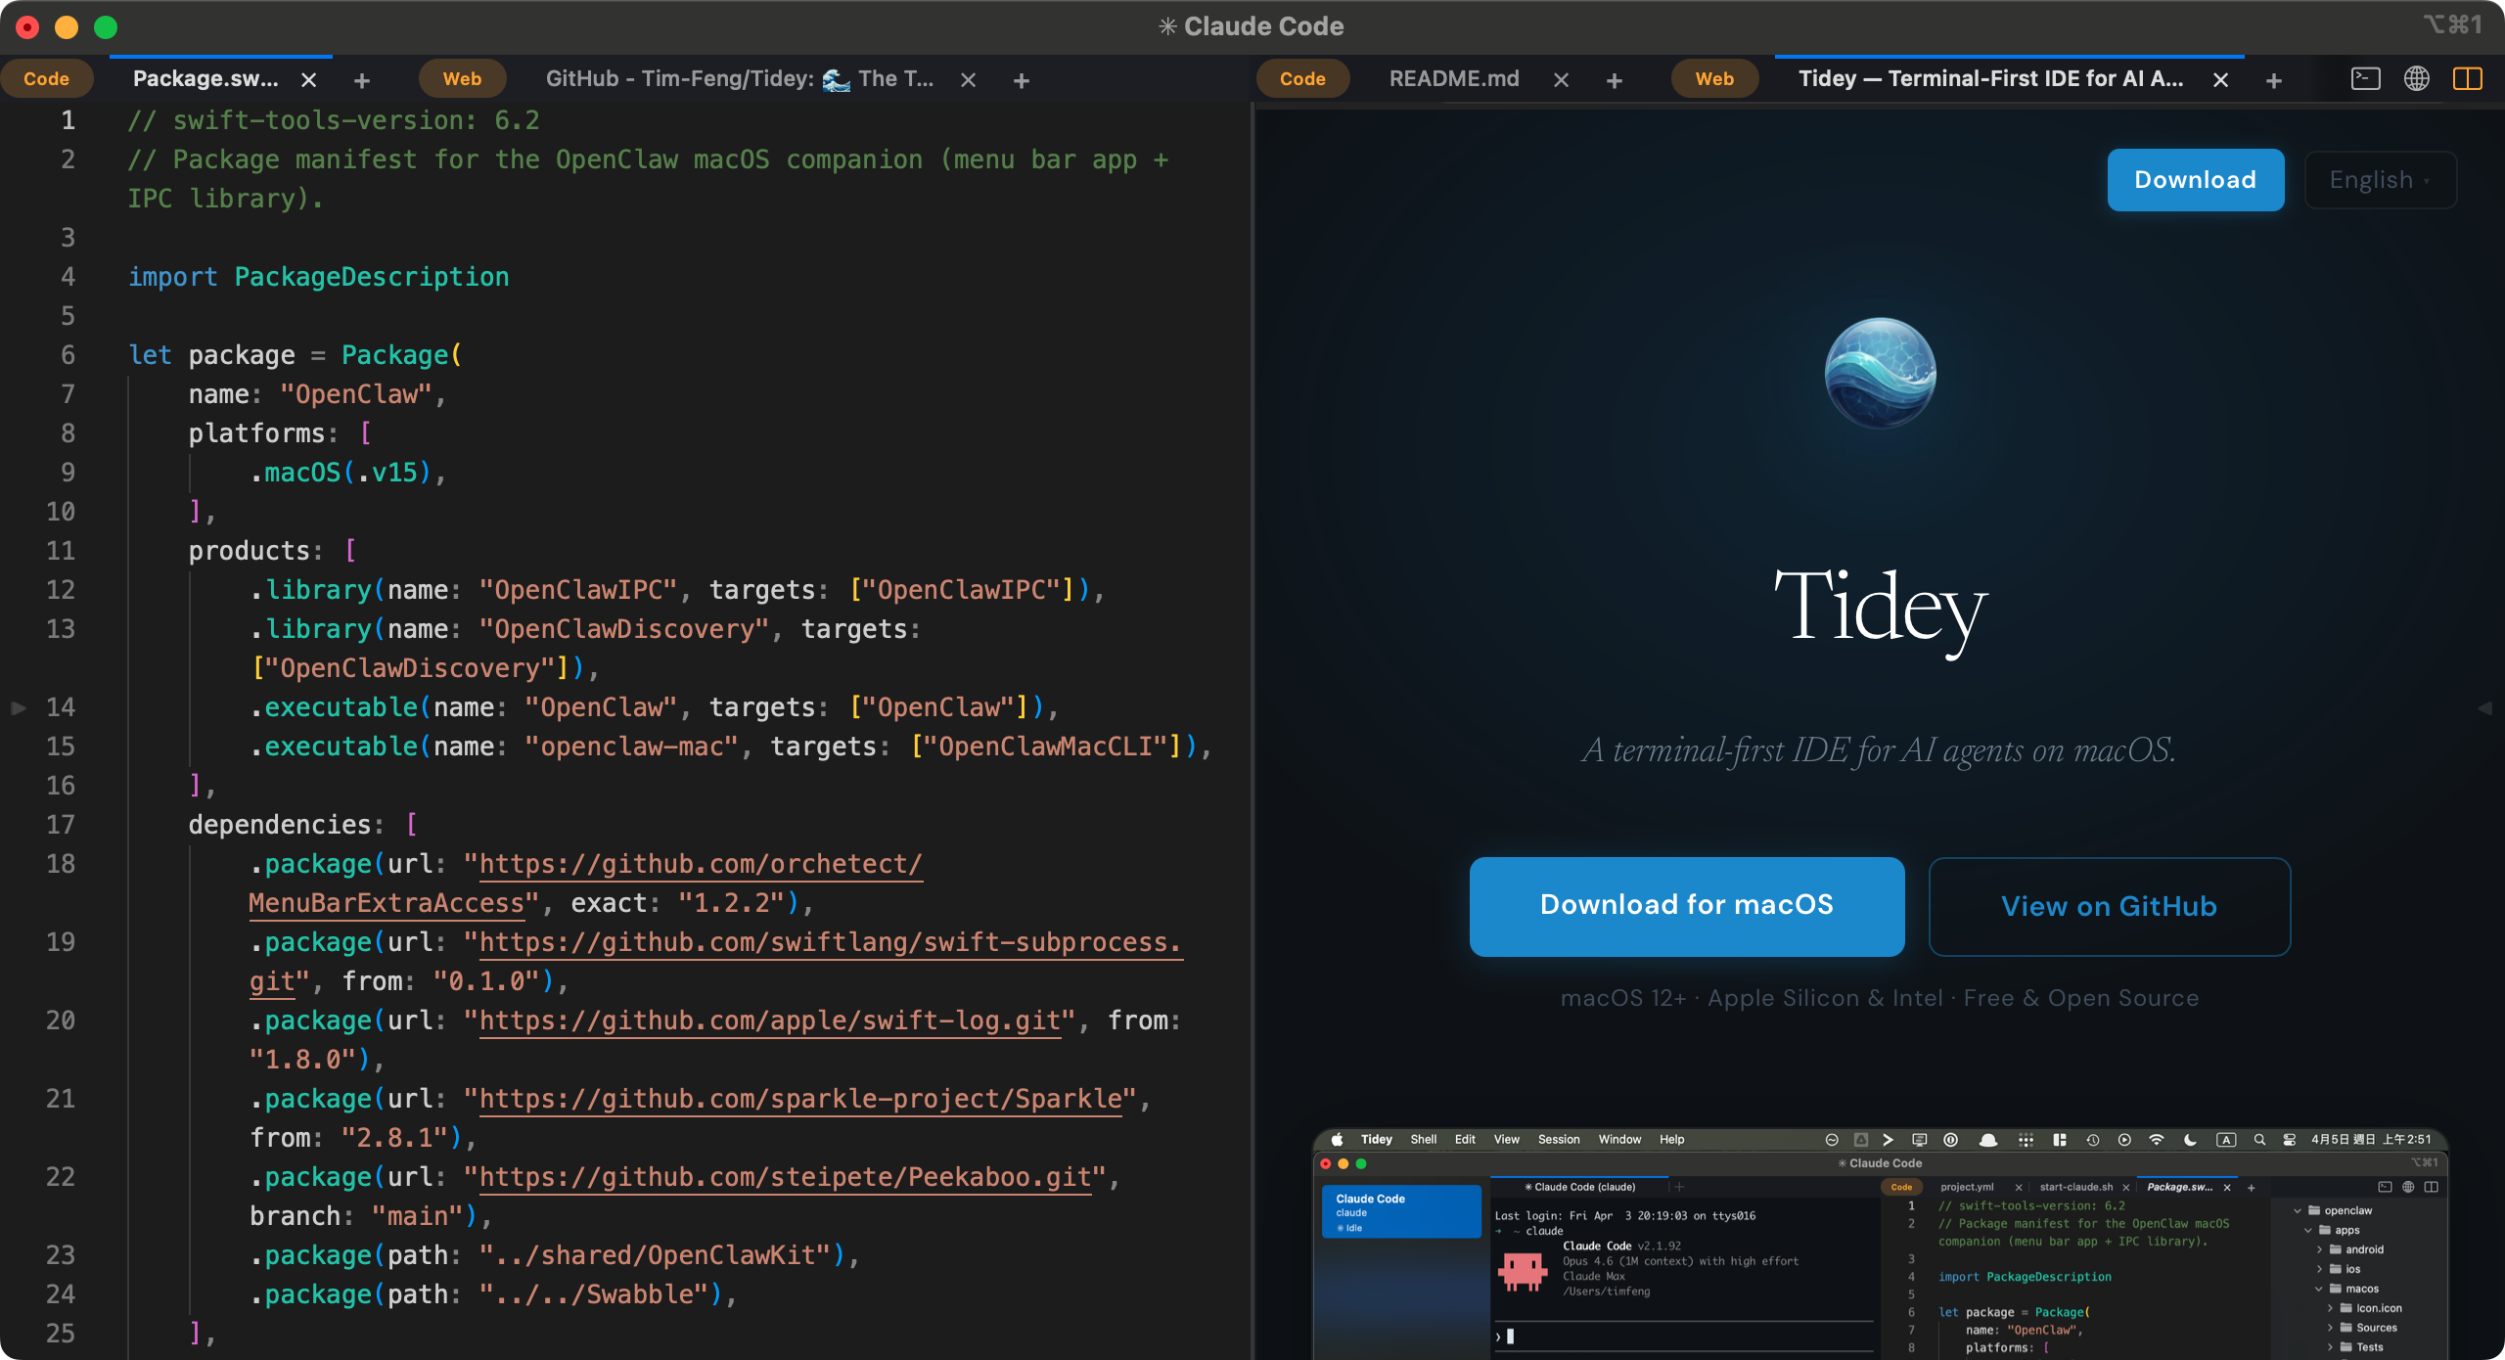Select the Code badge in the left pane
Screen dimensions: 2505x1360
click(47, 78)
